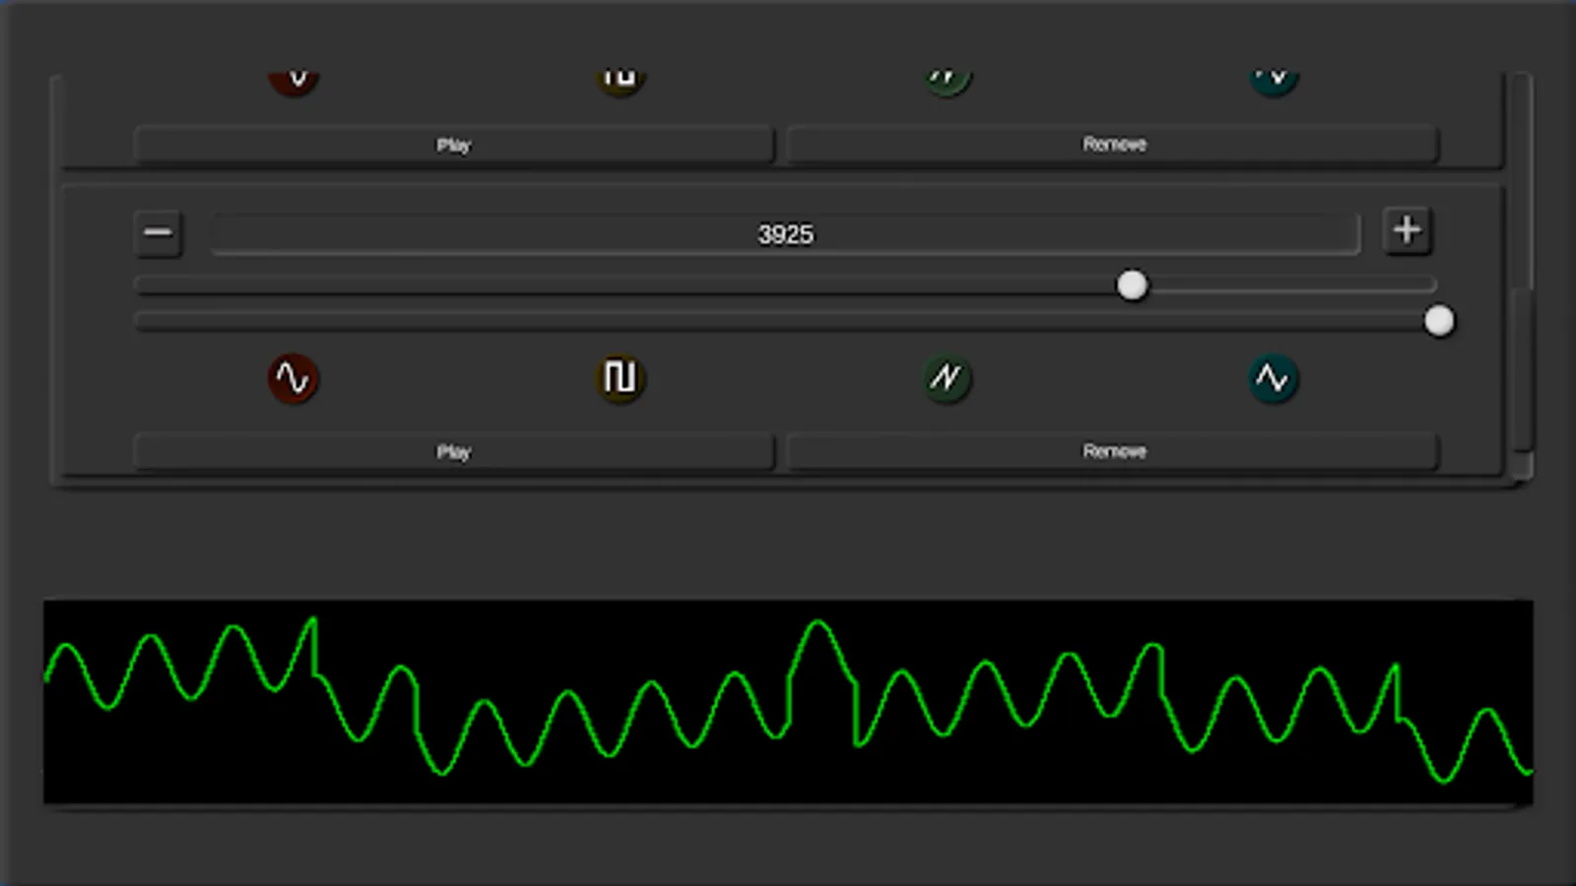Select the triangle wave oscillator type
The width and height of the screenshot is (1576, 886).
(1274, 380)
